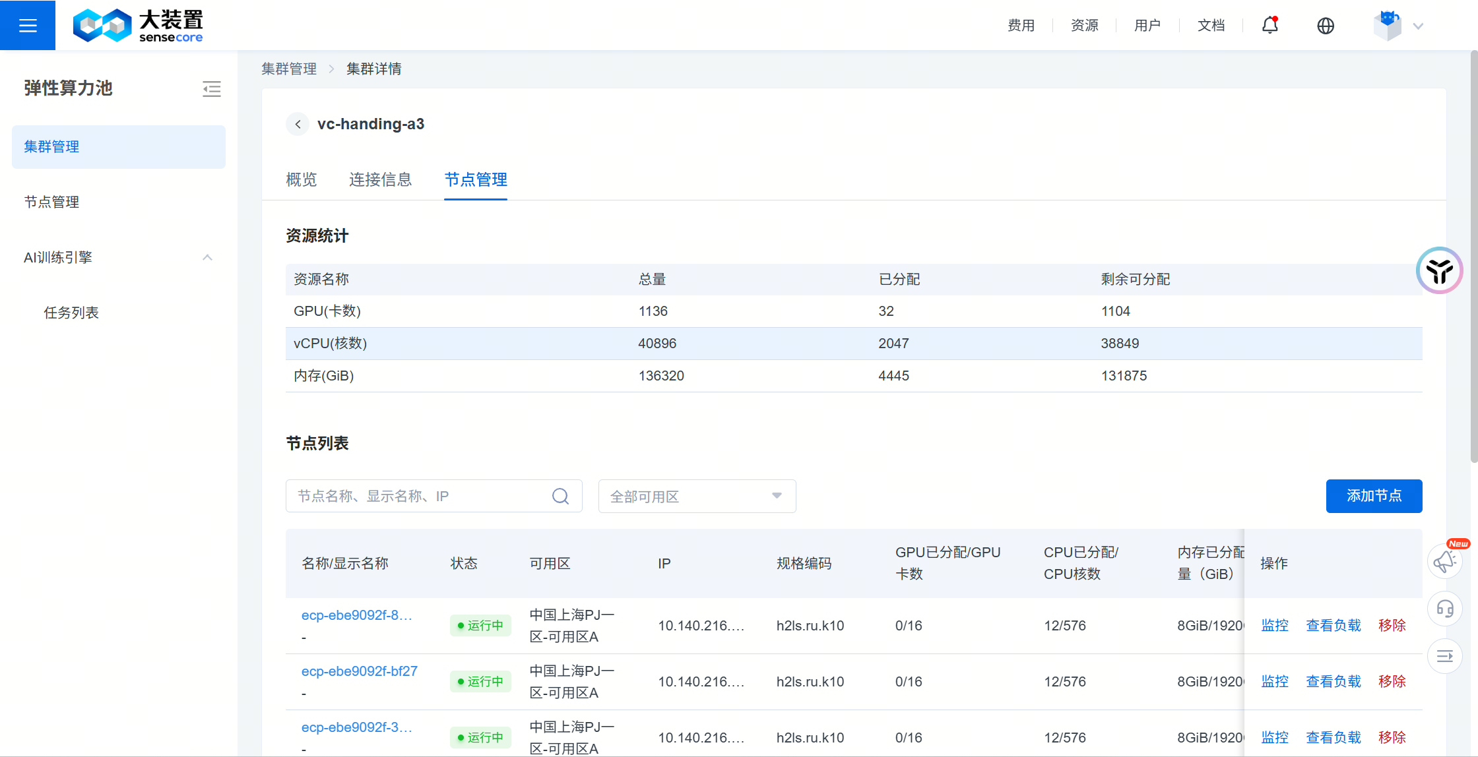Collapse the sidebar with menu-fold icon
The height and width of the screenshot is (757, 1478).
211,89
